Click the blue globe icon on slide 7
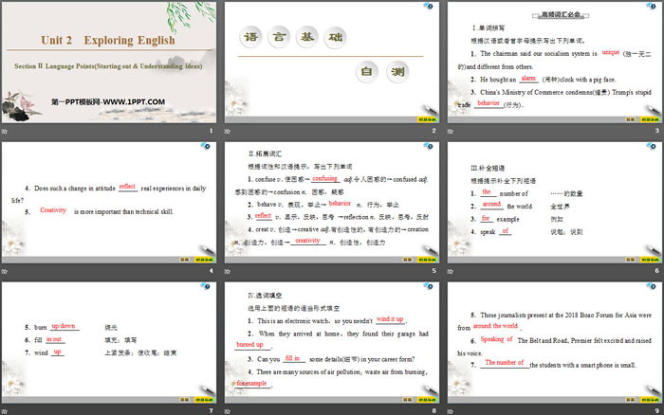Screen dimensions: 664x415 click(x=206, y=286)
